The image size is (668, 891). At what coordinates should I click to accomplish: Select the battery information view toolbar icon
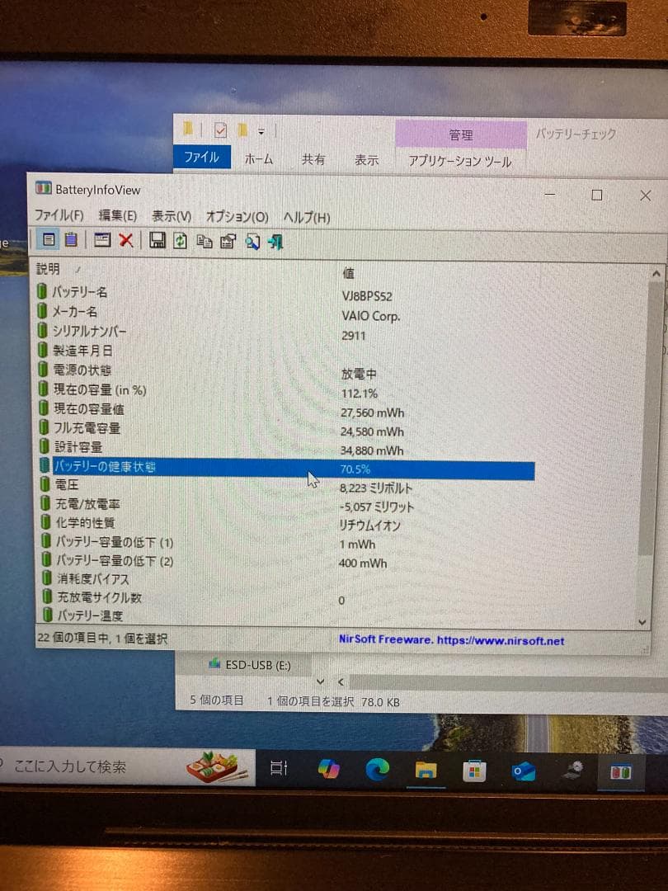49,240
